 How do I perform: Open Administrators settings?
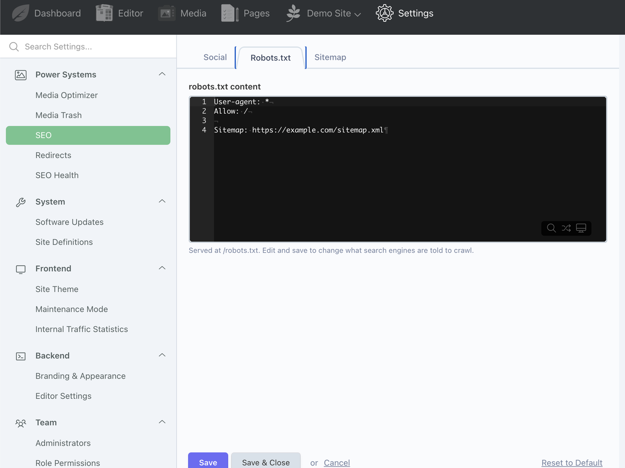tap(63, 443)
